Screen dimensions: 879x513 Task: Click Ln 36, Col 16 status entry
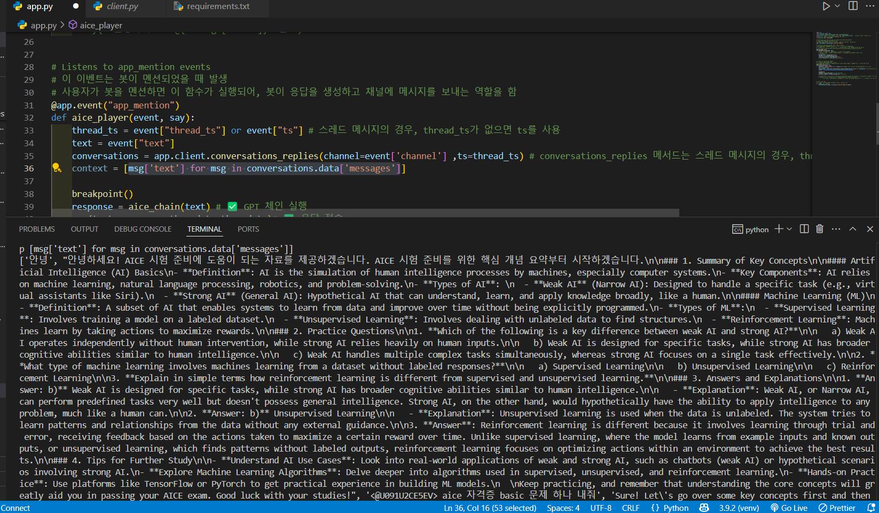pos(490,508)
